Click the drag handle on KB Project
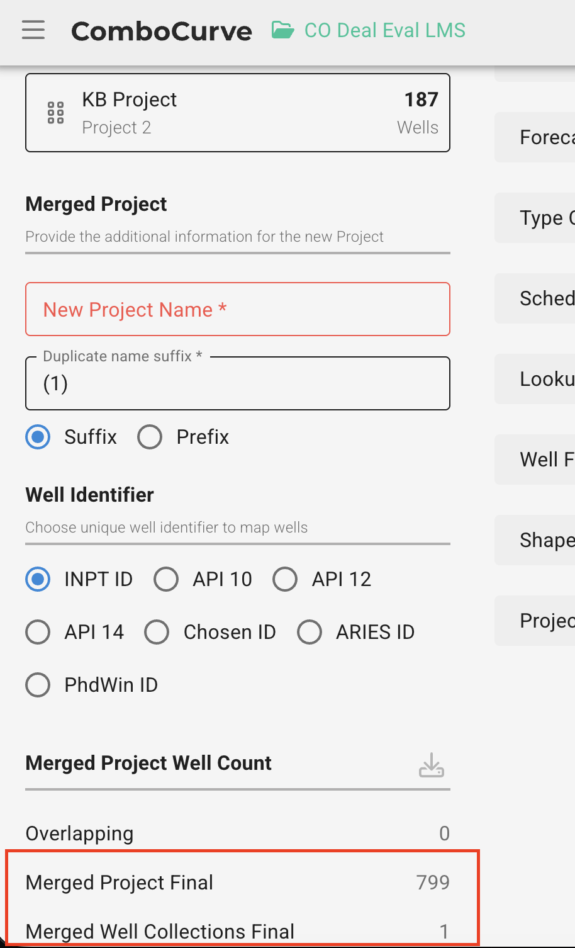Viewport: 575px width, 948px height. (x=56, y=113)
